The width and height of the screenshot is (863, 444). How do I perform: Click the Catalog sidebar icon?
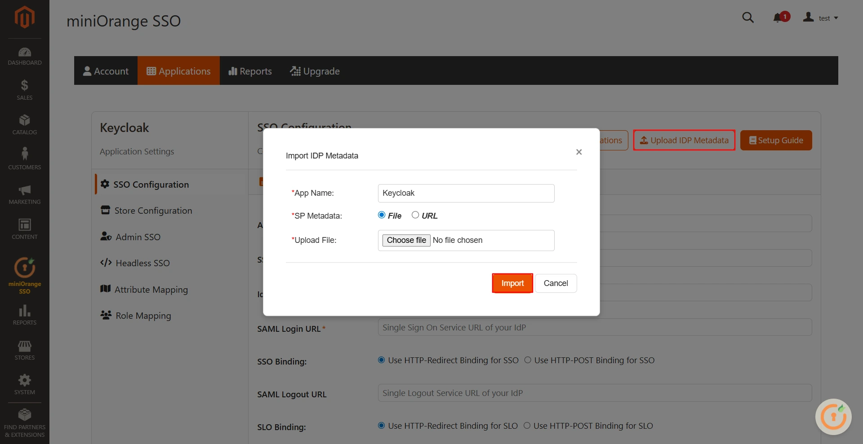pos(24,122)
